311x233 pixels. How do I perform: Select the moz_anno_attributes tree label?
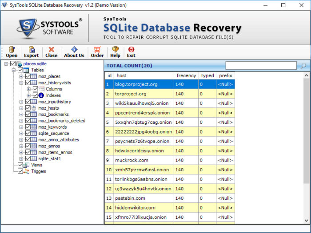click(x=59, y=140)
